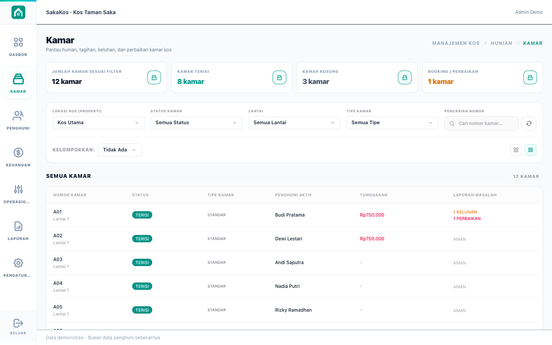Reset filters with the refresh icon
The image size is (552, 345).
coord(529,123)
